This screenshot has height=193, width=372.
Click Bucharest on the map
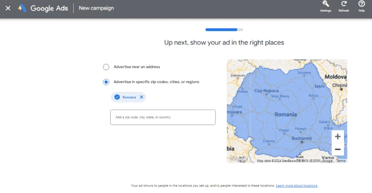tap(302, 139)
